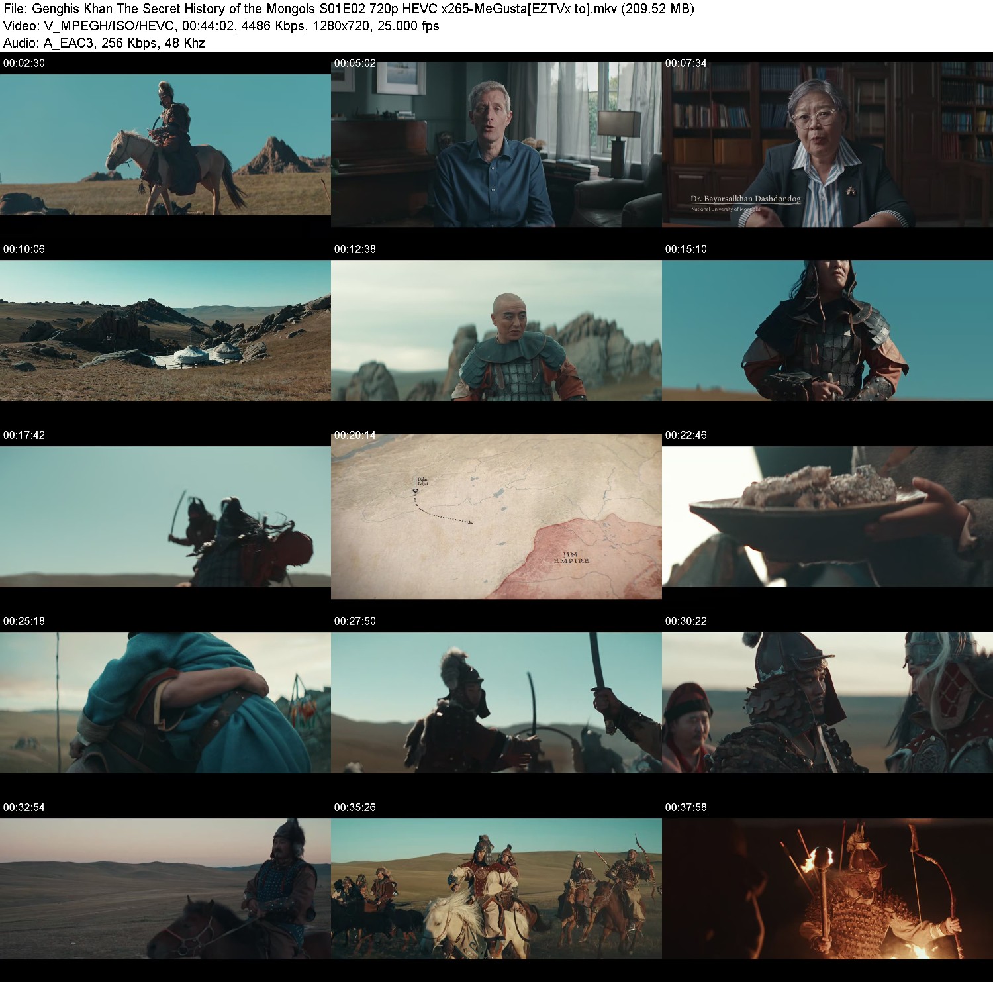Select the torch-bearing warrior frame at 00:37:58
The width and height of the screenshot is (993, 982).
pos(827,889)
